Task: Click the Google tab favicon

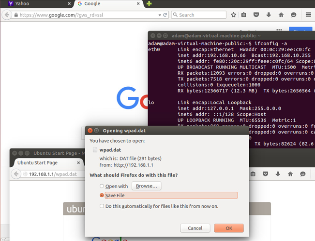Action: [80, 3]
